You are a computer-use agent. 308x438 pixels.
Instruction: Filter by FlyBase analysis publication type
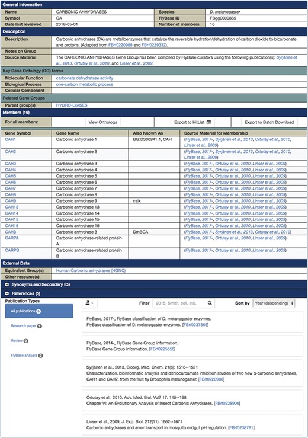pos(27,355)
